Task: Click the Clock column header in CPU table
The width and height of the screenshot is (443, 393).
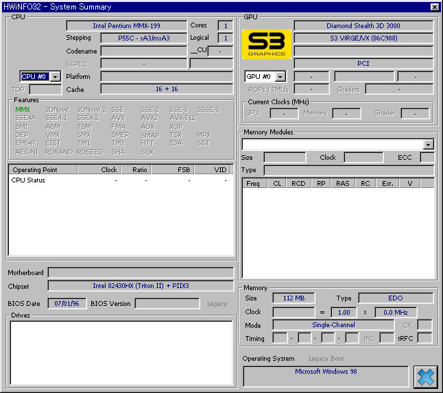Action: pos(99,170)
